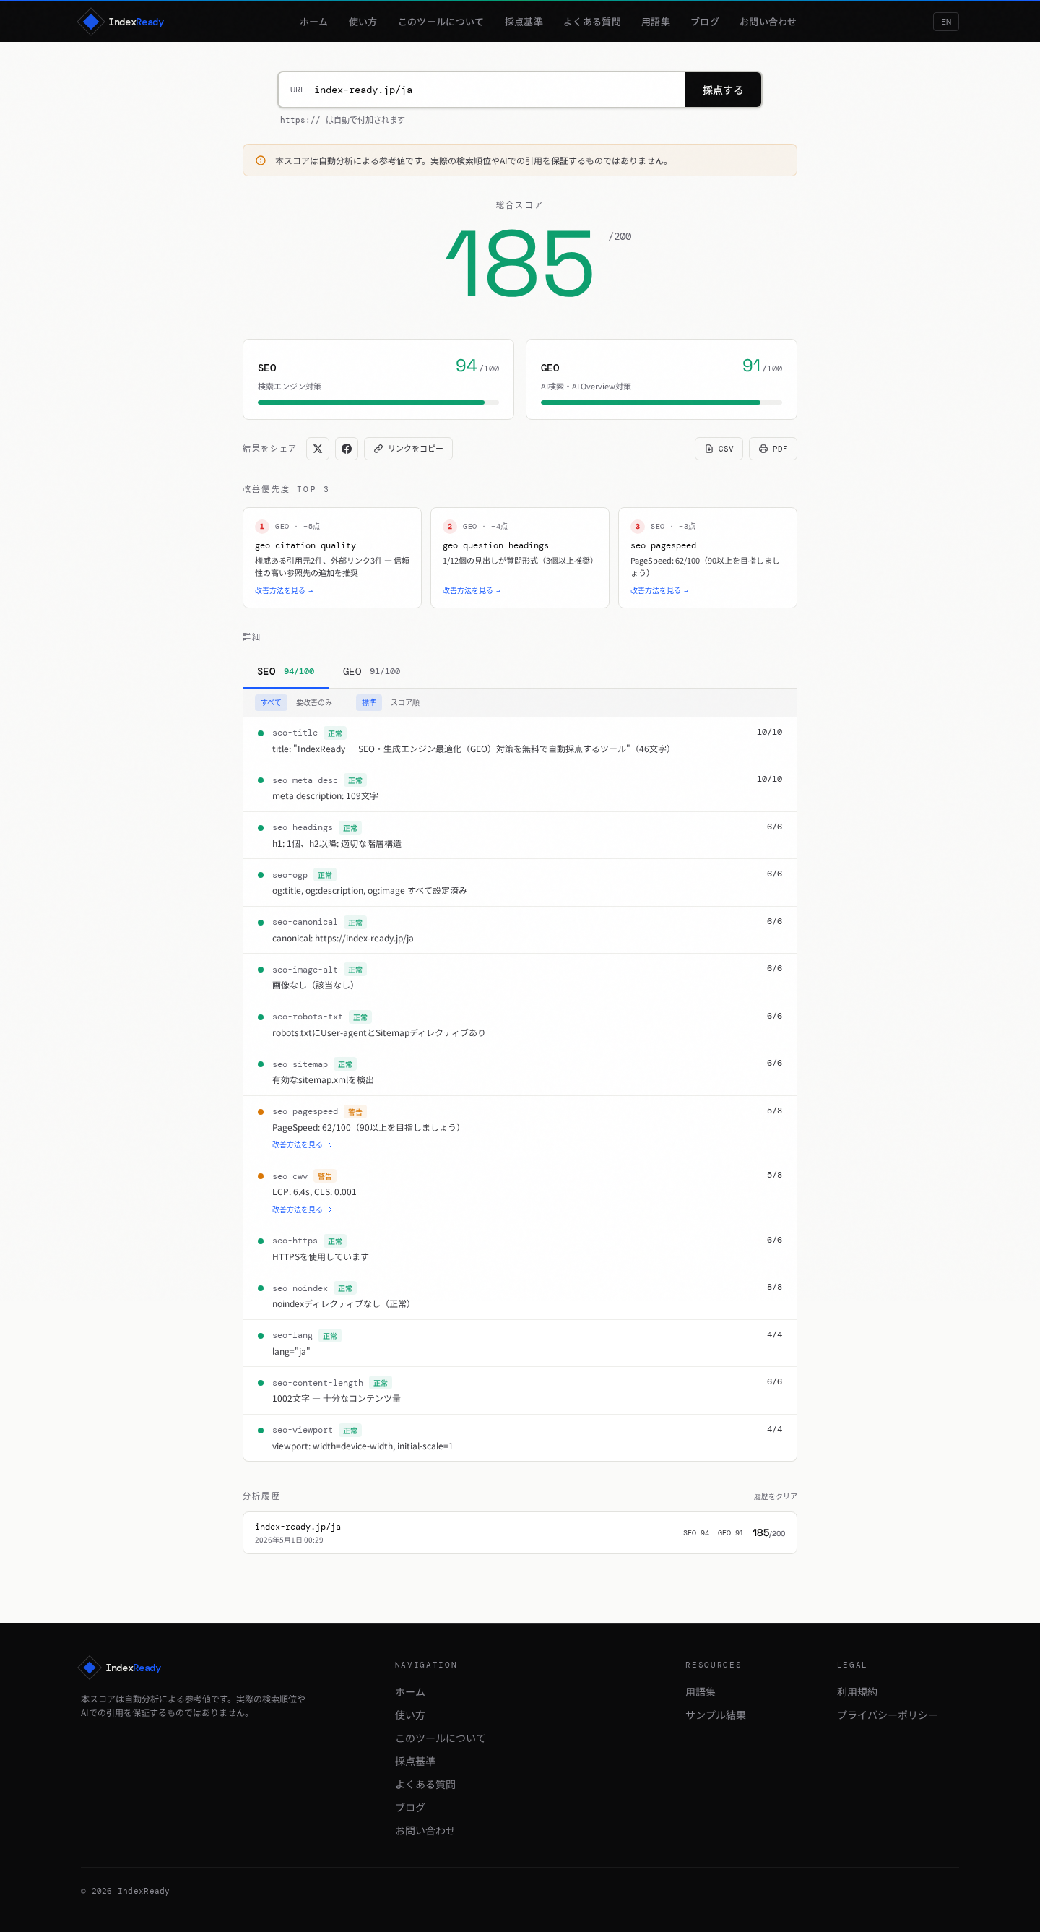Click the orange status dot on seo-pagespeed row
This screenshot has height=1932, width=1040.
[x=261, y=1111]
